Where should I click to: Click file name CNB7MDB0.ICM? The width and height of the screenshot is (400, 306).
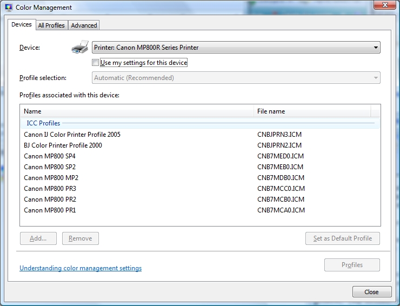(281, 178)
